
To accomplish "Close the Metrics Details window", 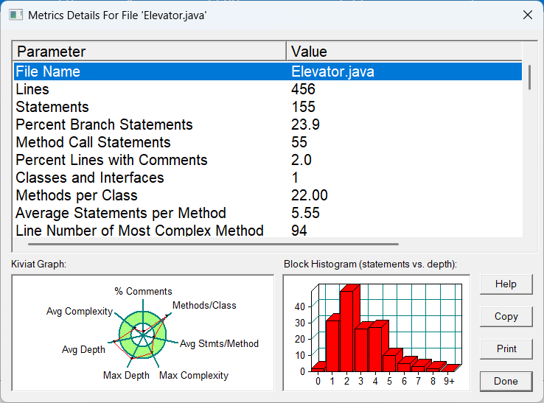I will (528, 15).
